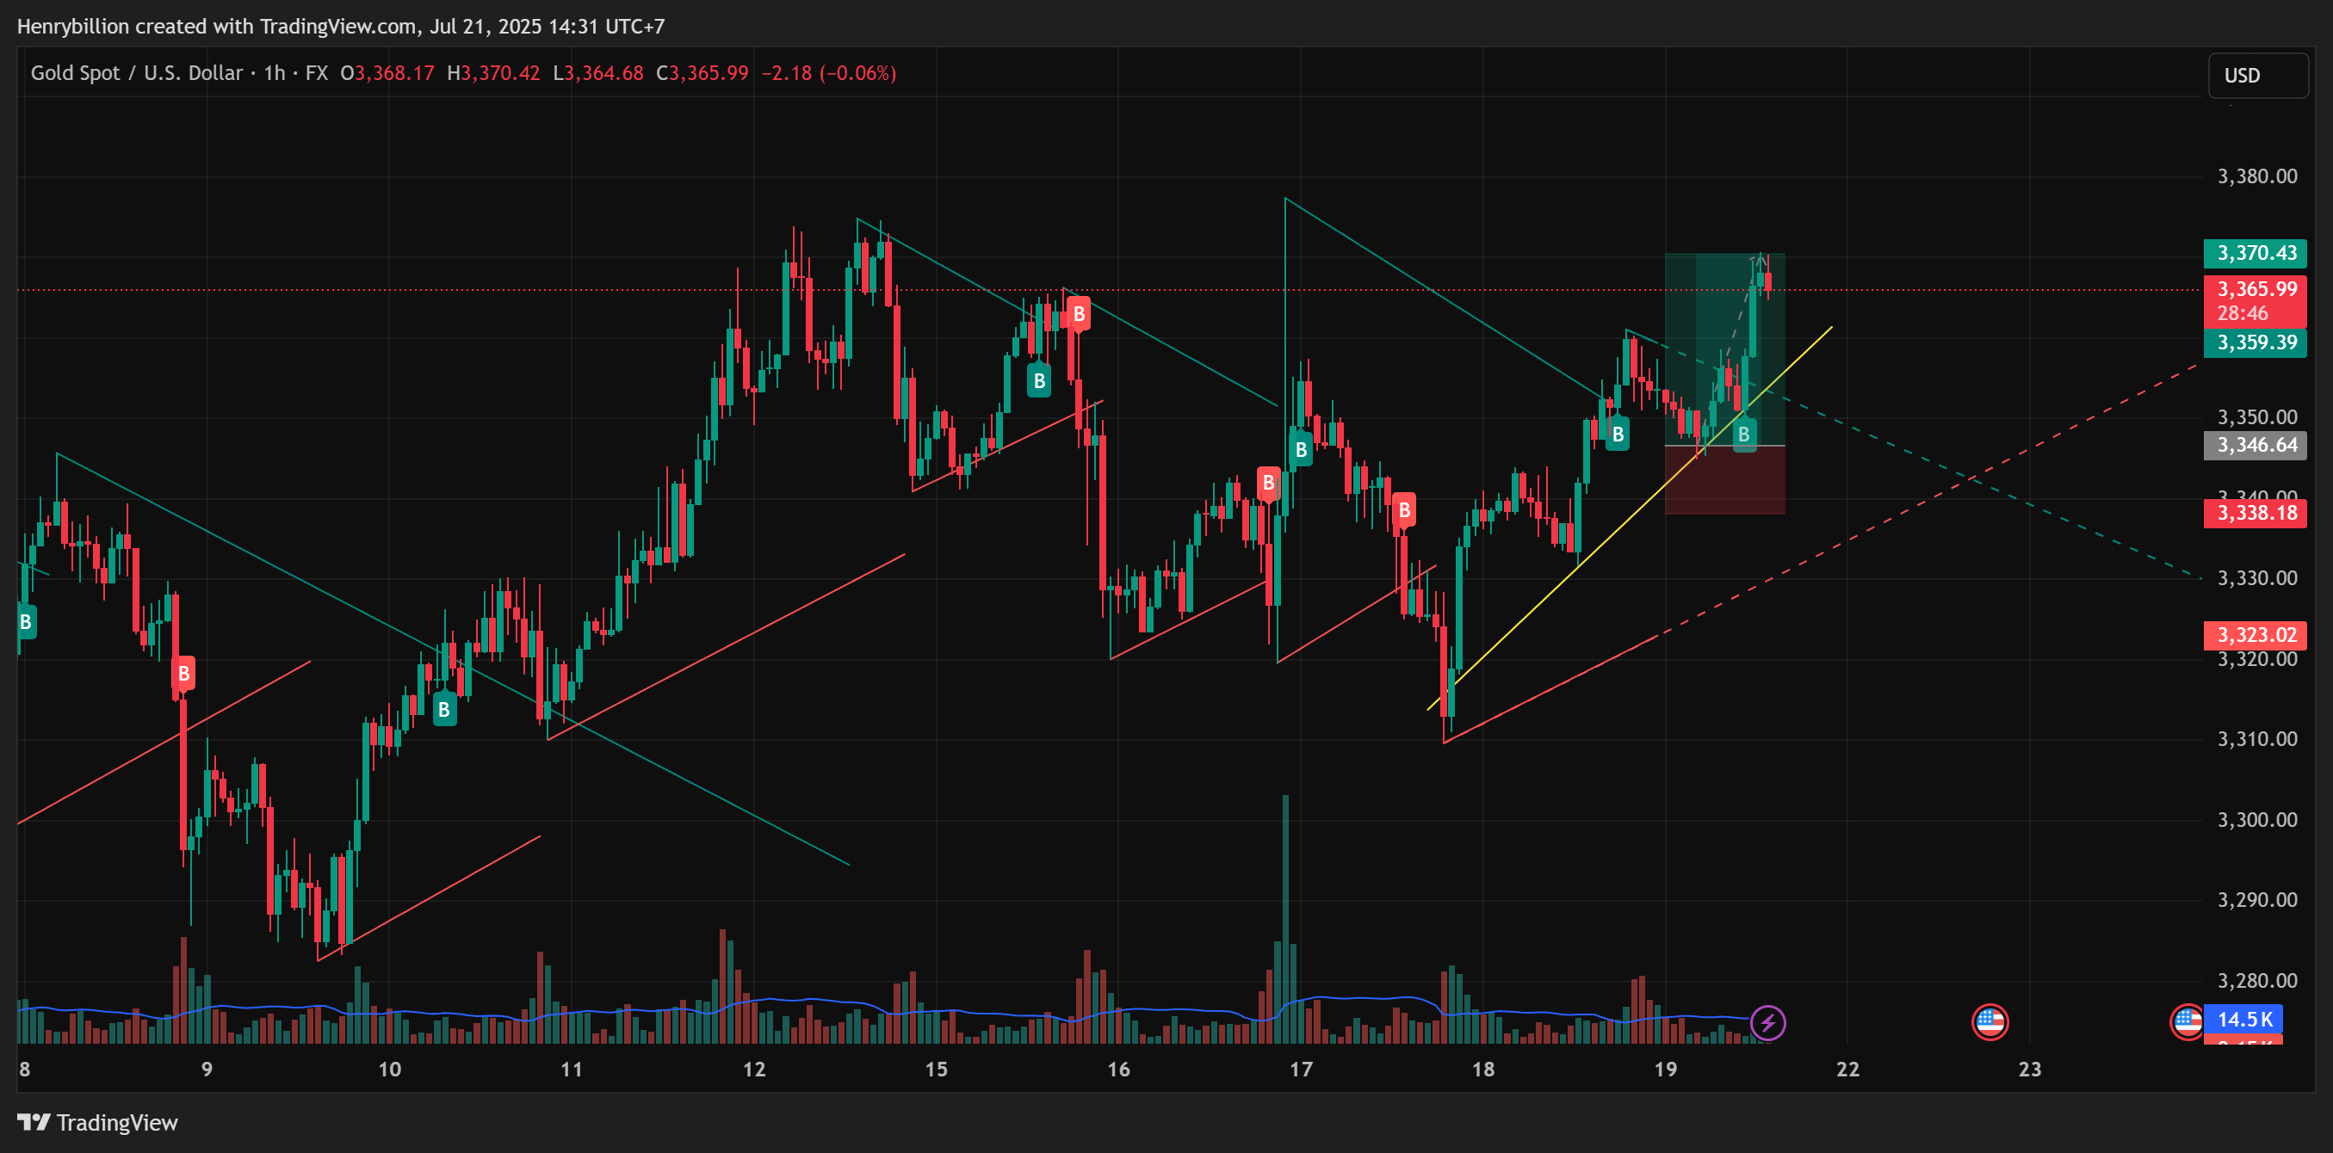Viewport: 2333px width, 1153px height.
Task: Click the 28:46 candle countdown timer
Action: point(2243,314)
